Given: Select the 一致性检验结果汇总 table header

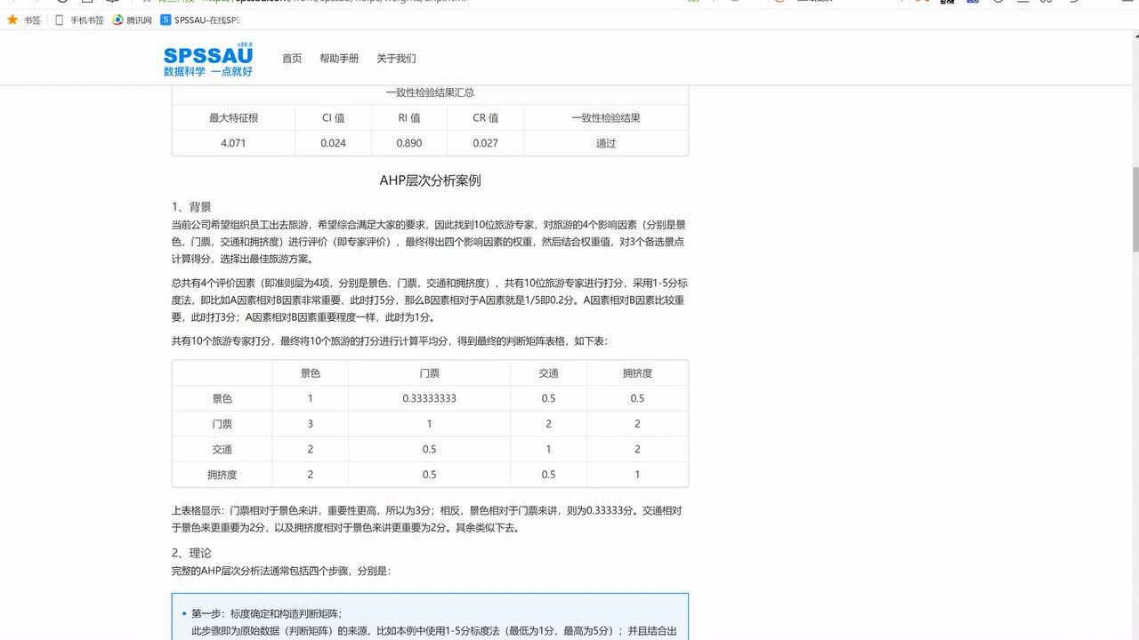Looking at the screenshot, I should (x=429, y=92).
